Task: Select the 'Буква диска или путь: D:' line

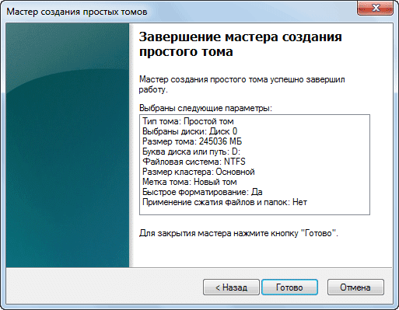Action: pyautogui.click(x=191, y=152)
